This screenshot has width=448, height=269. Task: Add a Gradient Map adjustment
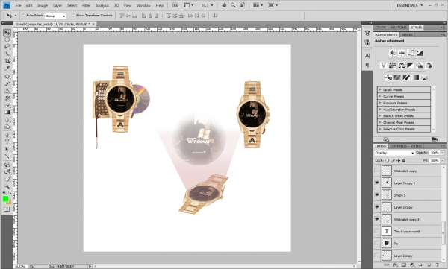click(415, 77)
